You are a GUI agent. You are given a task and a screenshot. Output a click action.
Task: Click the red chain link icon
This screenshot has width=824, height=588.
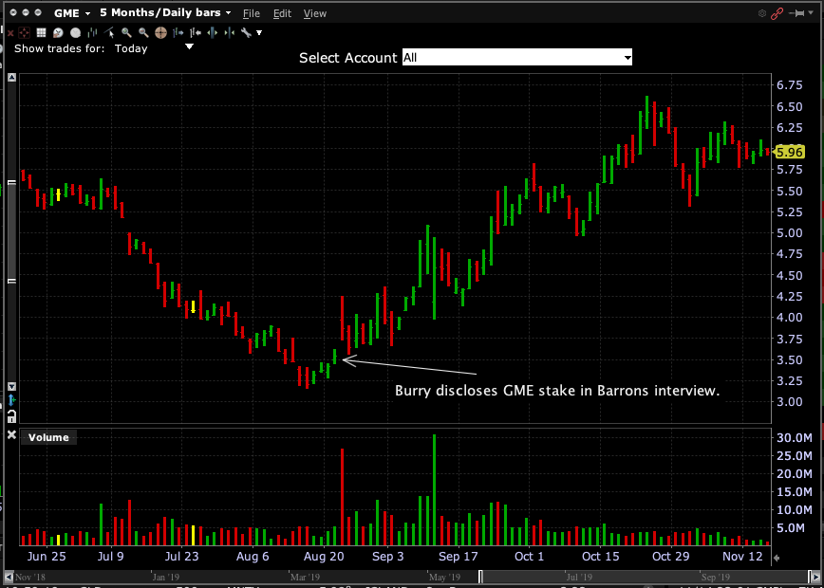pos(777,13)
